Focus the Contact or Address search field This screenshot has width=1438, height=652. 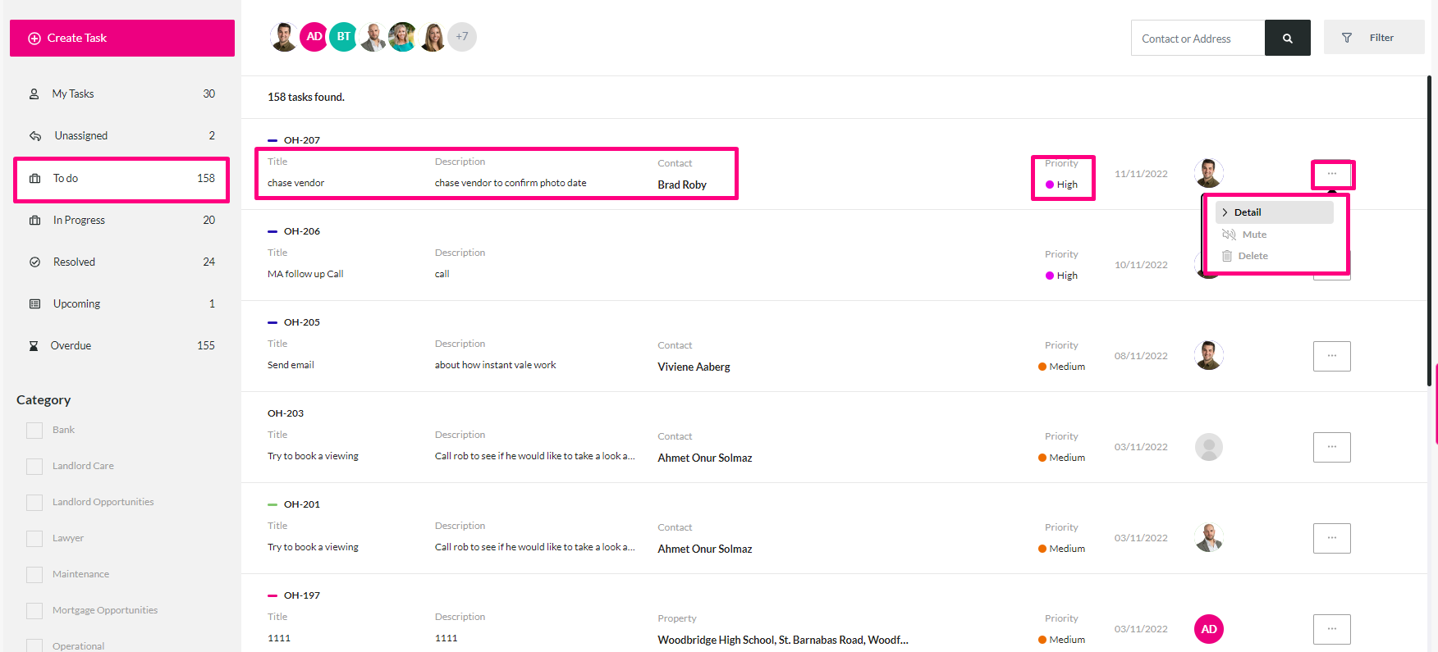coord(1198,38)
